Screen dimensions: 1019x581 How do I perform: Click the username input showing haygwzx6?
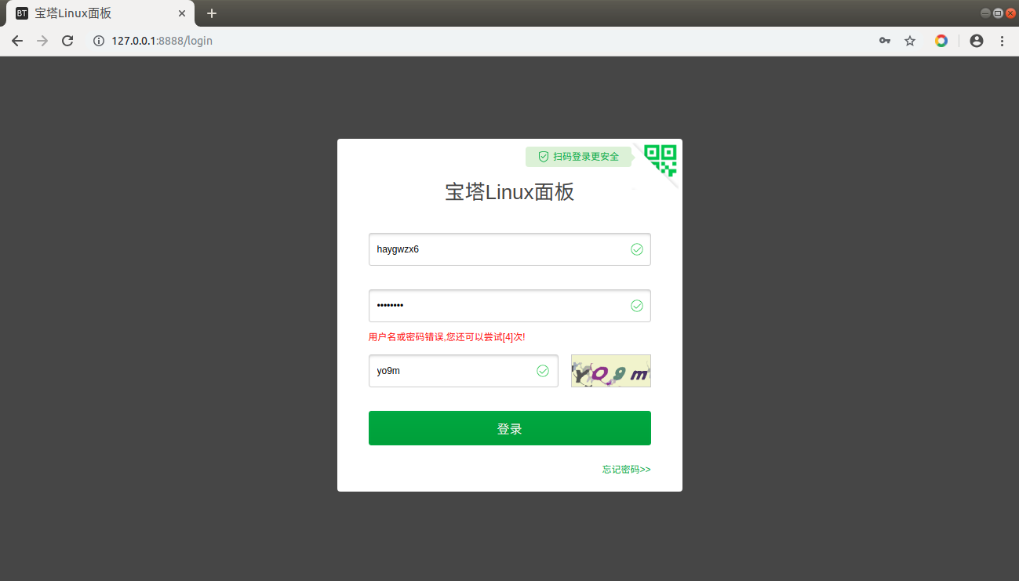pos(471,249)
